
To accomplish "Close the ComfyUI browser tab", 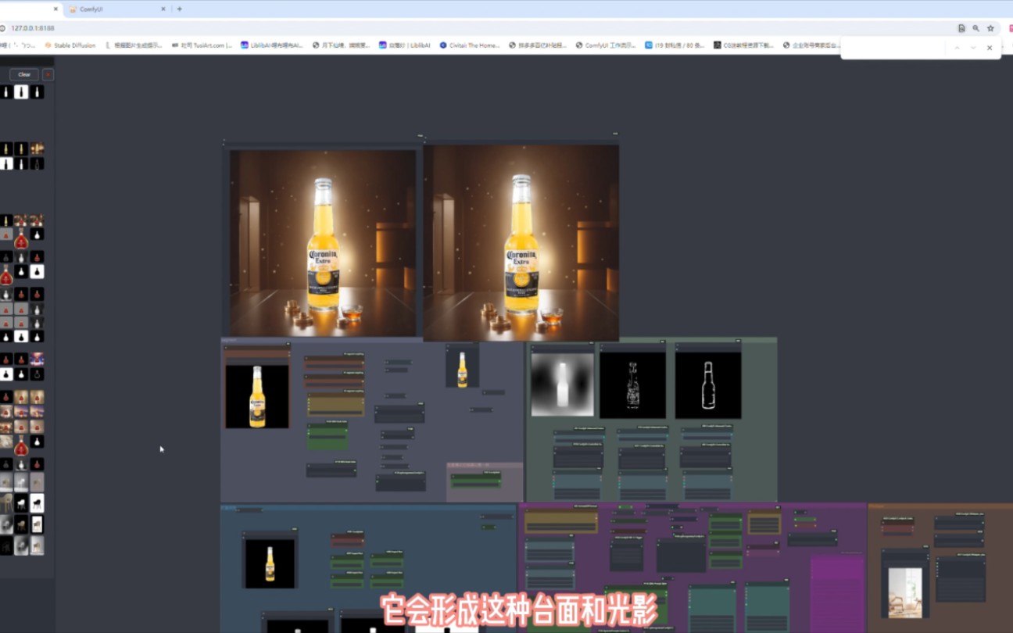I will coord(163,9).
